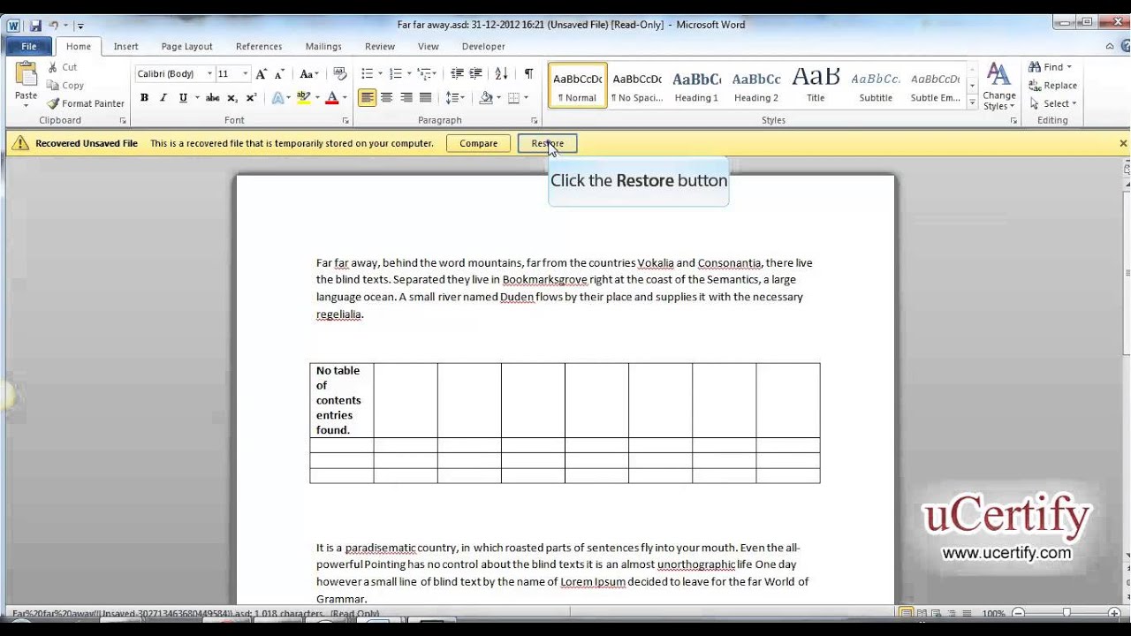Click the zoom in plus button
Viewport: 1131px width, 636px height.
(x=1114, y=613)
